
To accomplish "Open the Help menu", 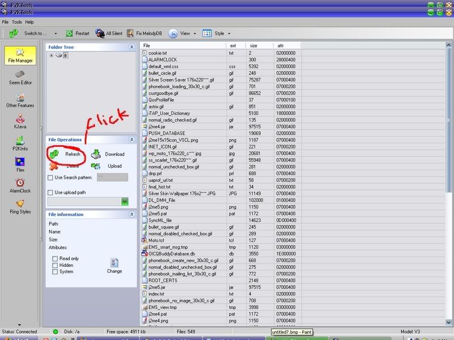I will [30, 22].
